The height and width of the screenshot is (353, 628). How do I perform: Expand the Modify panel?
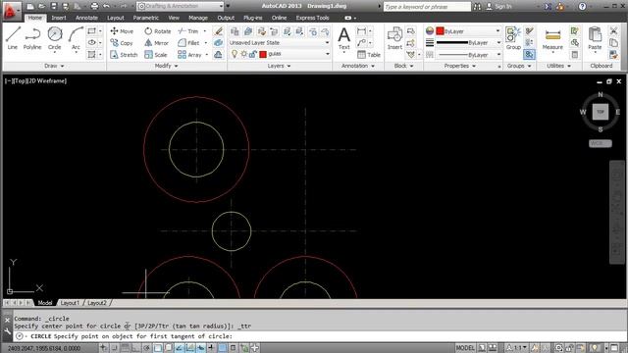(x=166, y=66)
